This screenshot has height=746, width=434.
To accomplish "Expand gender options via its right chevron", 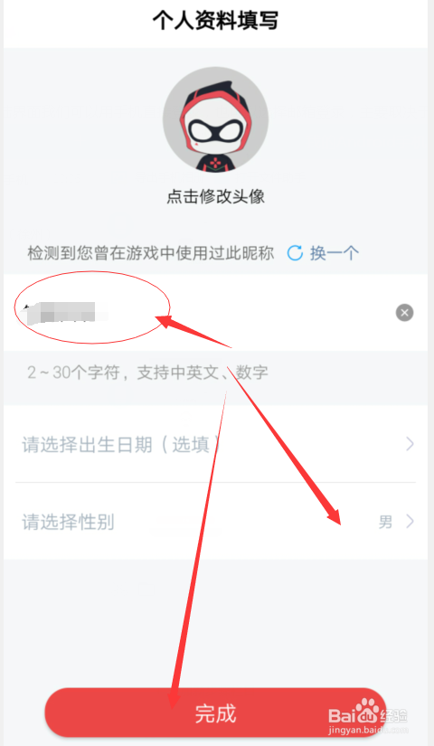I will click(410, 522).
